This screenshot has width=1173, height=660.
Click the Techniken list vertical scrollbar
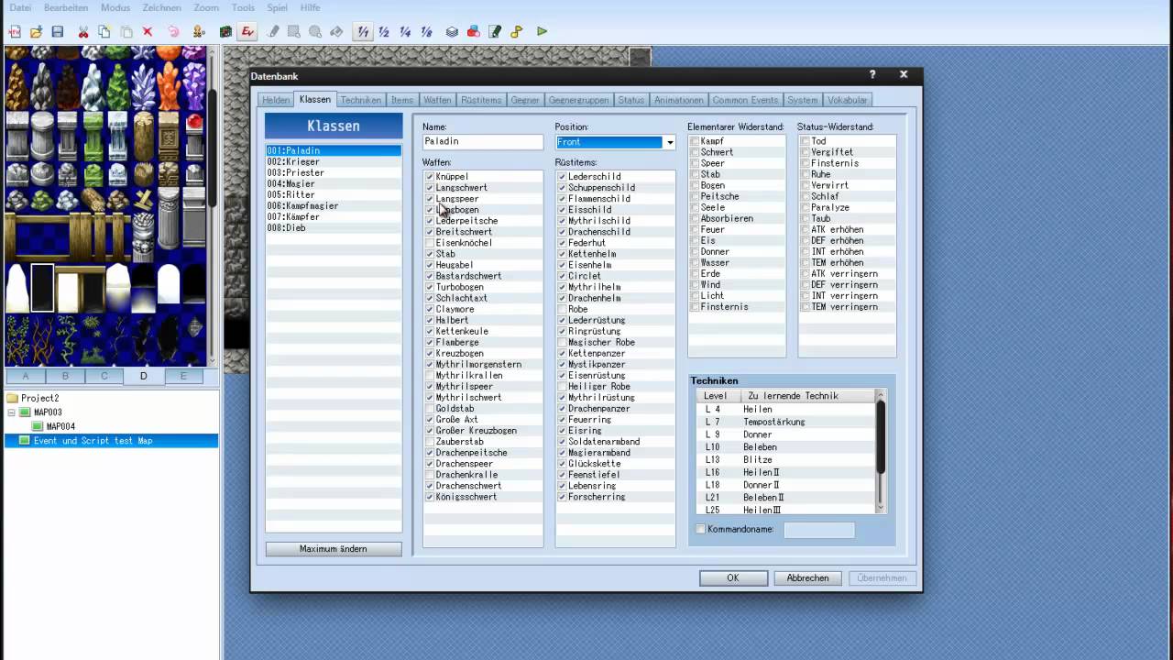(x=881, y=452)
